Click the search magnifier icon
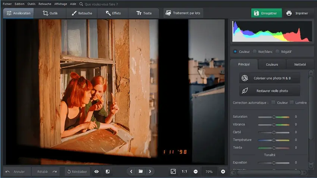The width and height of the screenshot is (317, 178). click(81, 4)
